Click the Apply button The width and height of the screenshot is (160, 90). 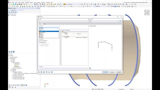119,72
